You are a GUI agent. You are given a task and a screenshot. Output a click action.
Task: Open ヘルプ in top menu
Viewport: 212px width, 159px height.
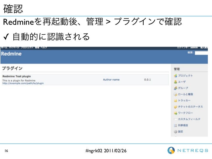[x=44, y=47]
